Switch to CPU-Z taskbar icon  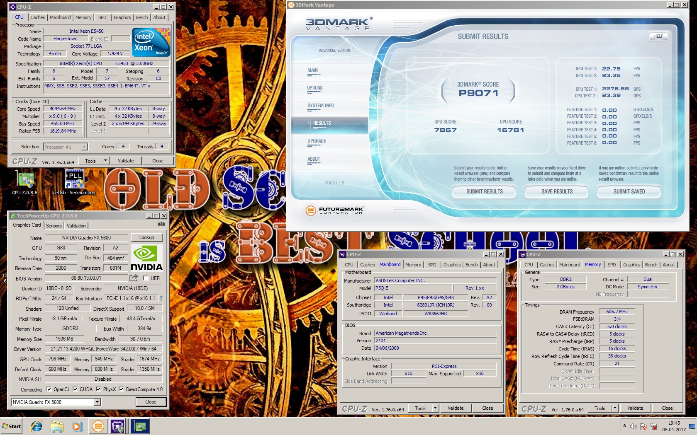[117, 426]
